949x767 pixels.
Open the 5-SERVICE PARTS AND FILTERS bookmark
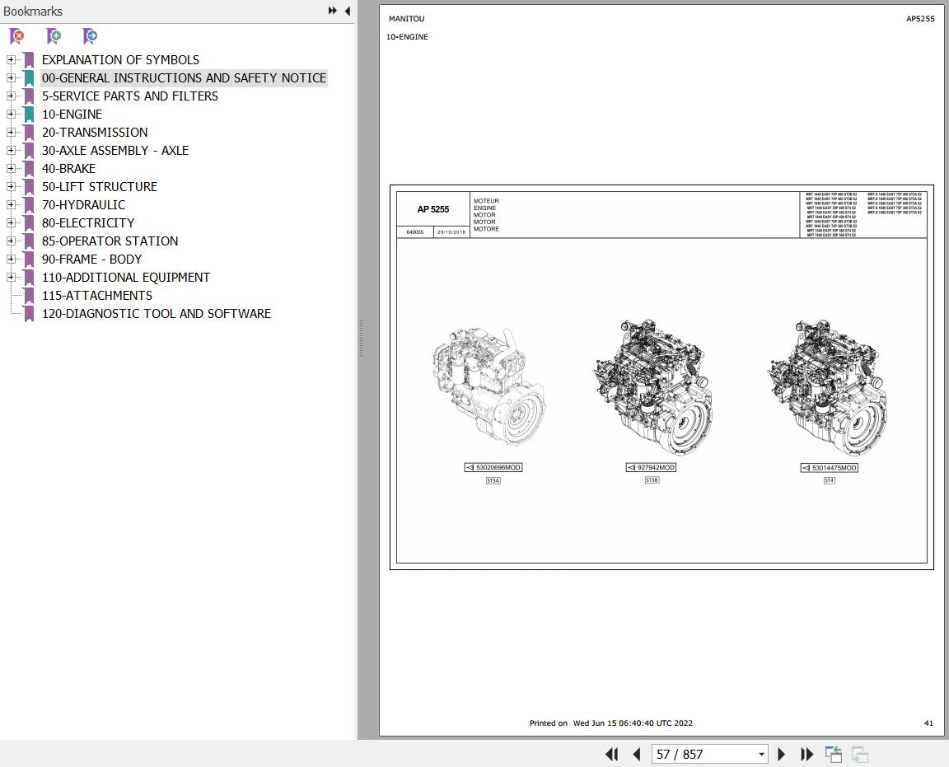point(130,96)
